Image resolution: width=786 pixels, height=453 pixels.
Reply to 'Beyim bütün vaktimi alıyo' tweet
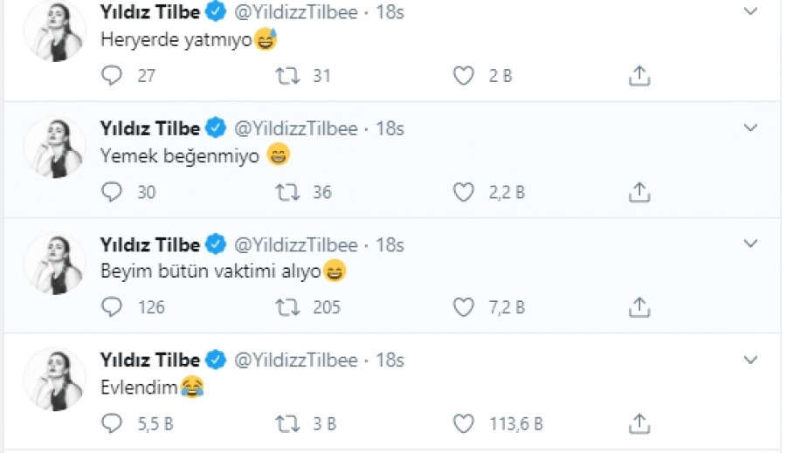pyautogui.click(x=113, y=307)
